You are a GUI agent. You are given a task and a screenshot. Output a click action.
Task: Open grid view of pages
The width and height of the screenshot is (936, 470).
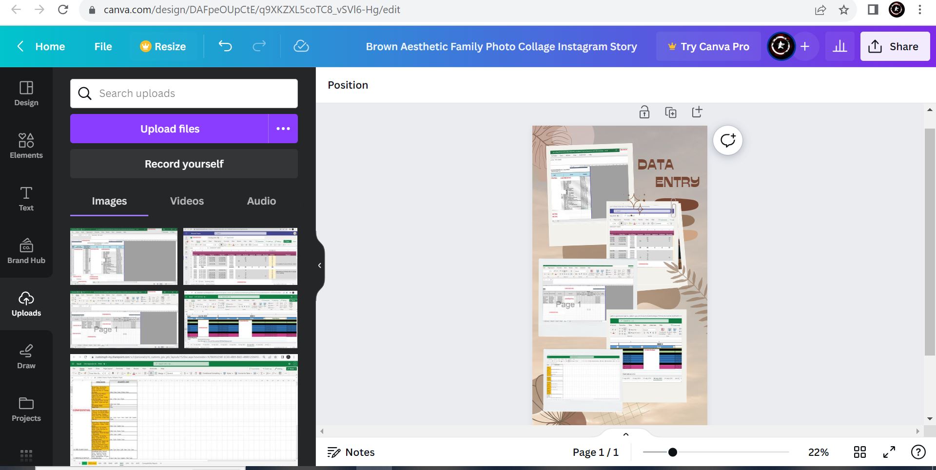860,452
